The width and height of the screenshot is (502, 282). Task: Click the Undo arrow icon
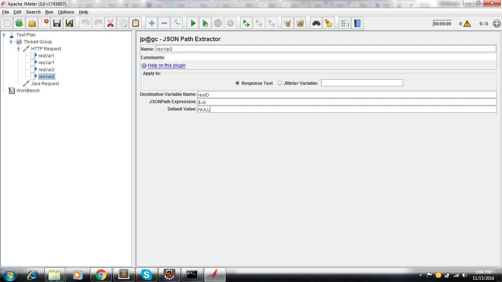pos(86,23)
